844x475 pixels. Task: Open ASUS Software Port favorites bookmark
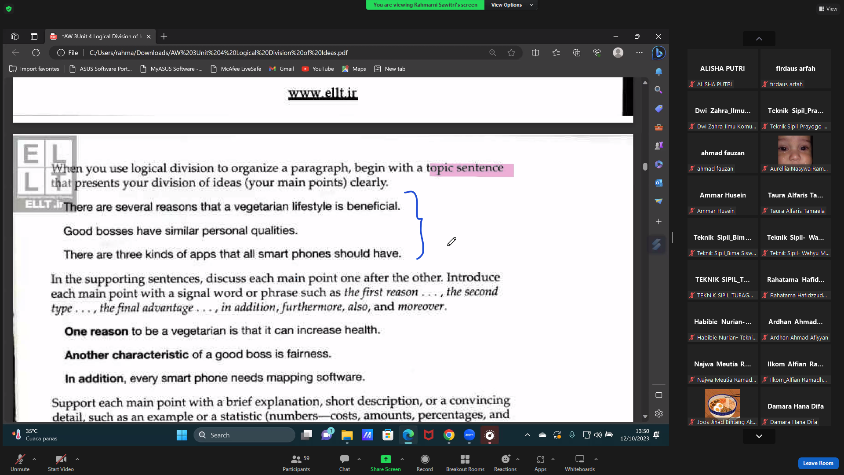click(x=101, y=69)
